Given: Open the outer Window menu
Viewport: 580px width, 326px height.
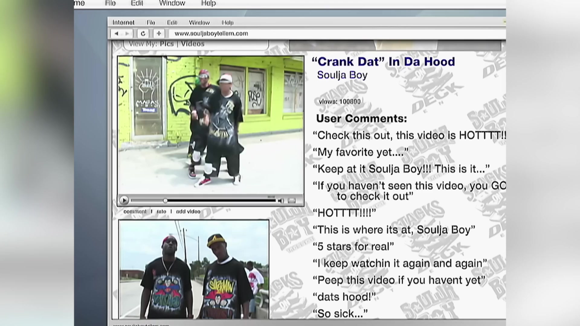Looking at the screenshot, I should coord(172,3).
